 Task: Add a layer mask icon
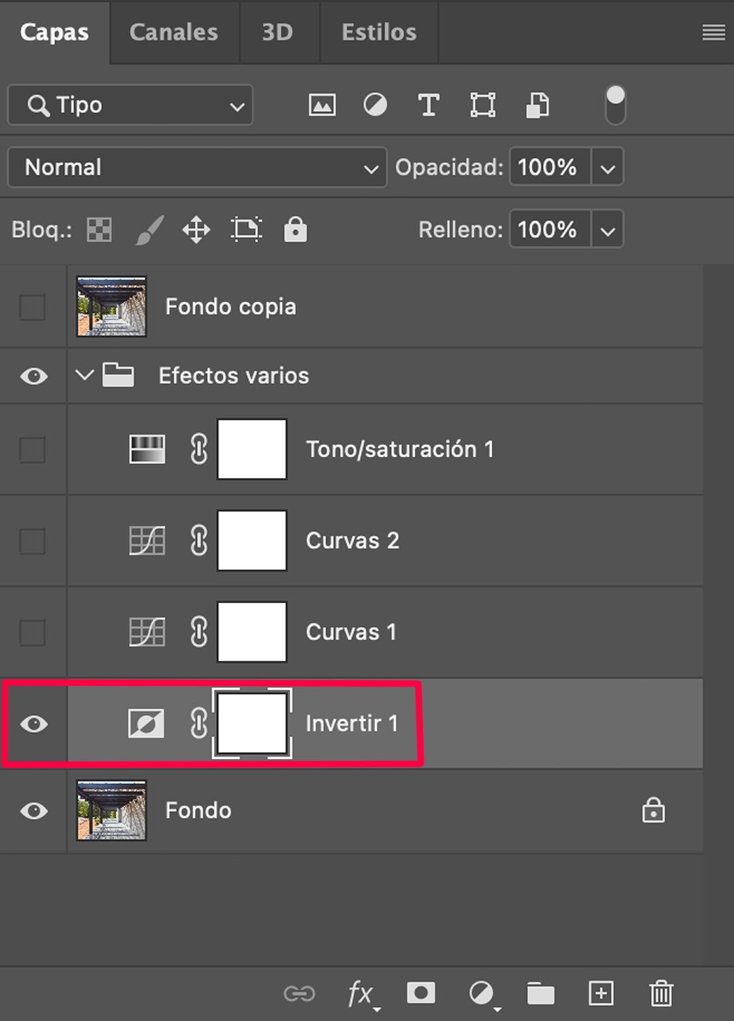coord(421,992)
